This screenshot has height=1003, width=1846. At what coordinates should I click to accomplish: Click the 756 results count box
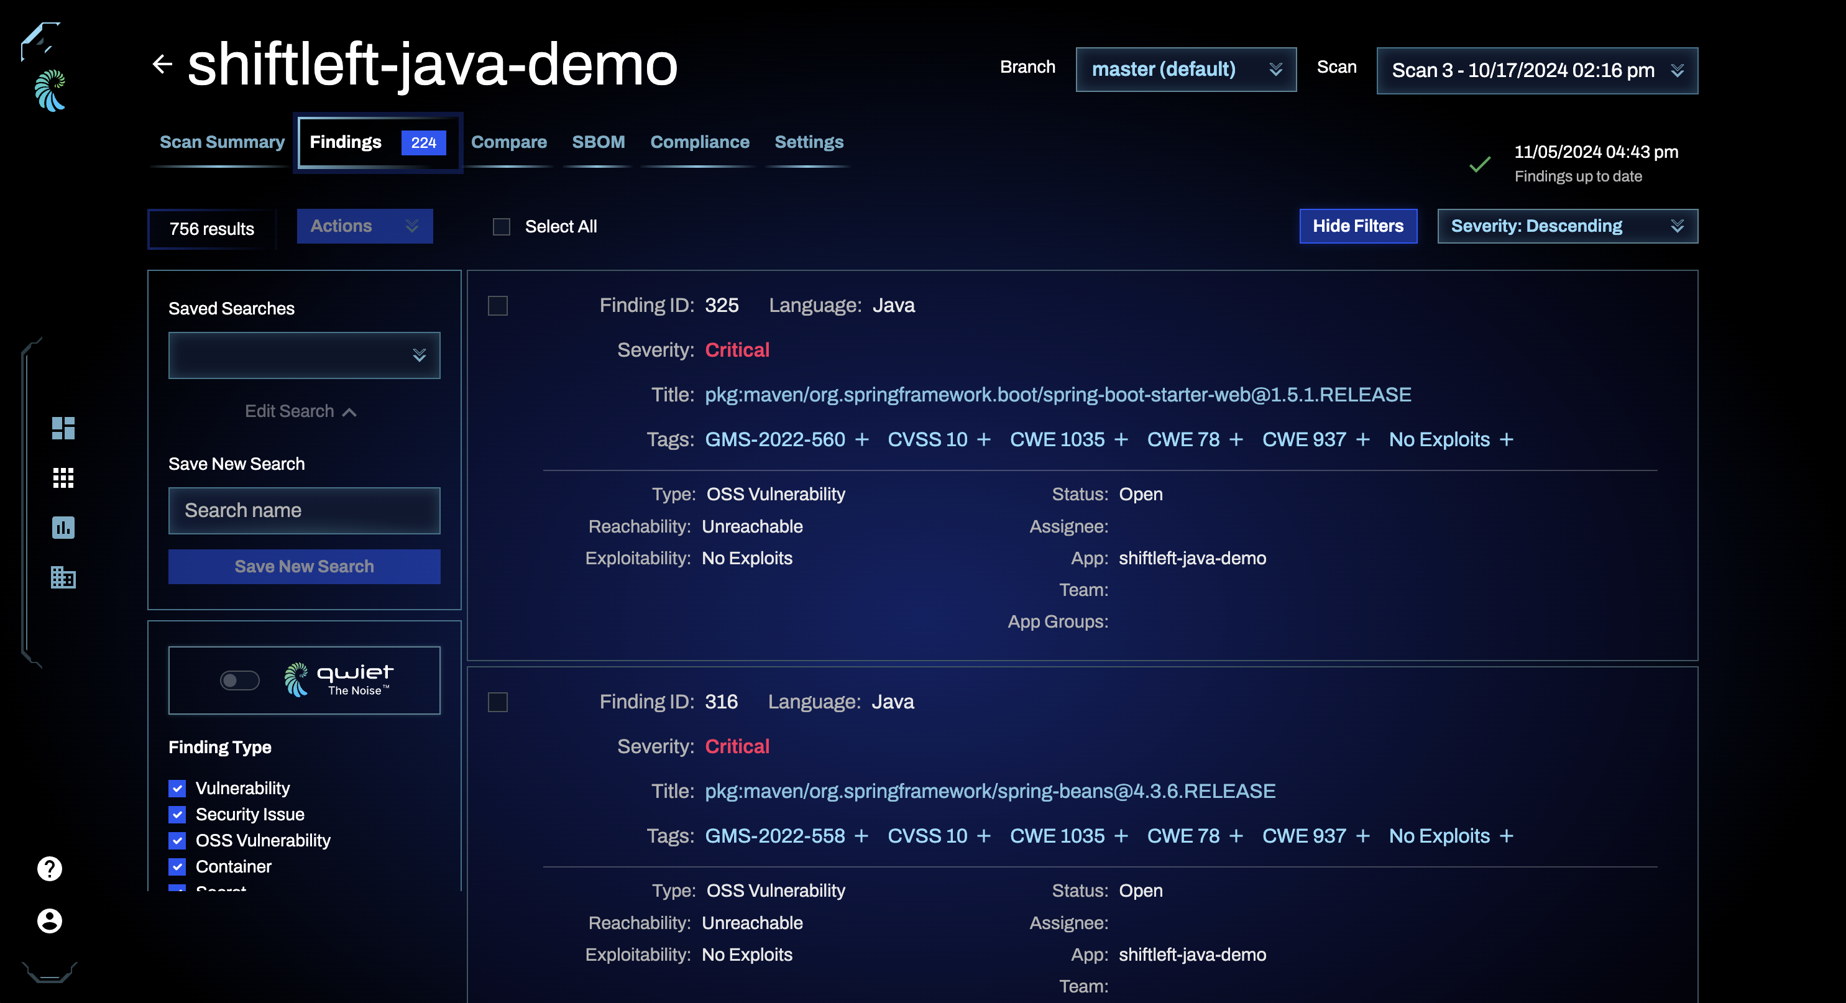click(x=212, y=229)
